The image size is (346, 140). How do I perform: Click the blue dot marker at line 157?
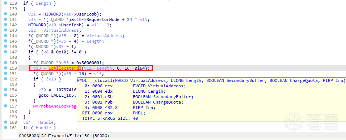[5, 106]
